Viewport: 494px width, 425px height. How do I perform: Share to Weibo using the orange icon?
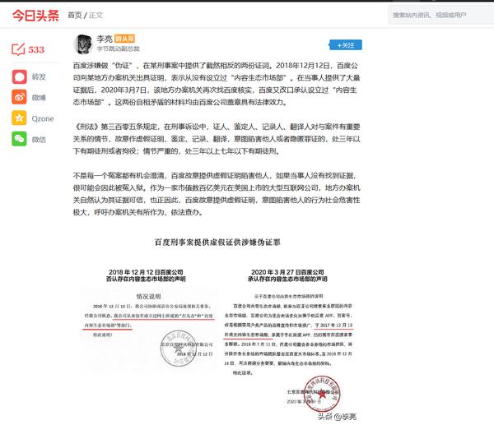19,97
